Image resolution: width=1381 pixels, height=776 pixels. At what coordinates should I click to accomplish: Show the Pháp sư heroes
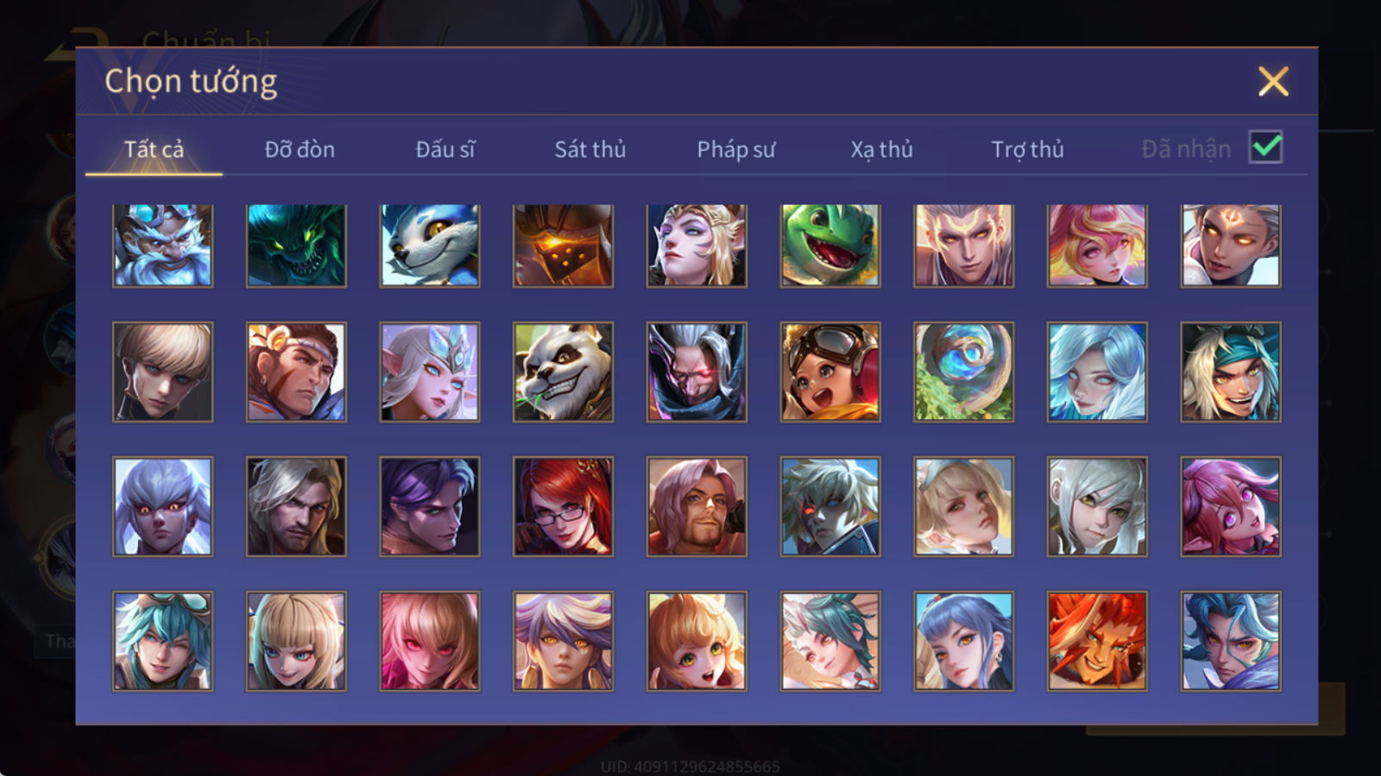point(736,149)
